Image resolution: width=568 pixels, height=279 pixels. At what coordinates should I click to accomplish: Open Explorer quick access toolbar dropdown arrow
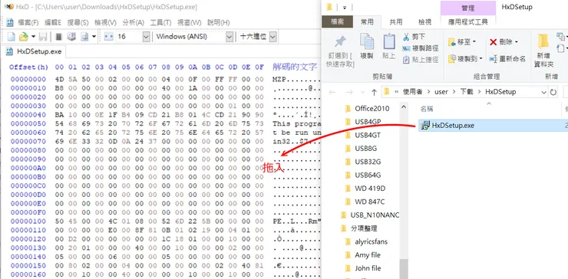[x=345, y=8]
